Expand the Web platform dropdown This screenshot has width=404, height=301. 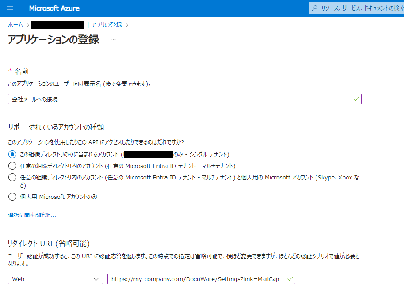55,279
